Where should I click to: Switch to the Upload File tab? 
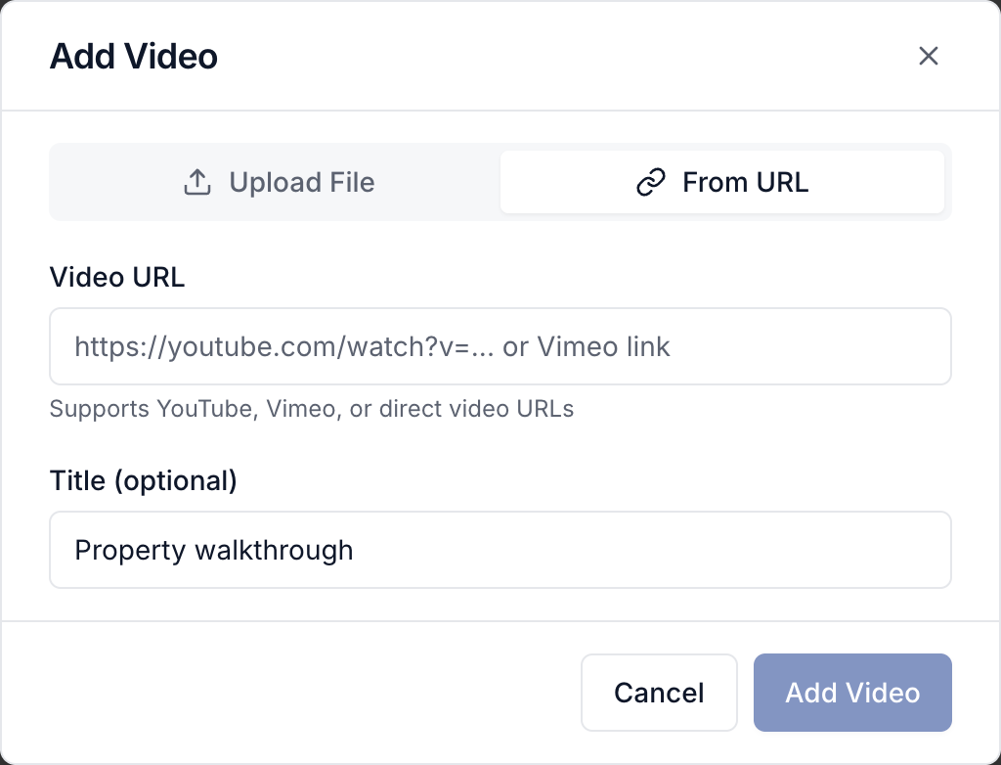[x=279, y=182]
